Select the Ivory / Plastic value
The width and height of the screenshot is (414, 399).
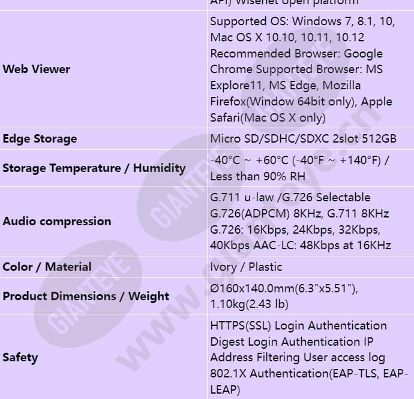coord(246,267)
